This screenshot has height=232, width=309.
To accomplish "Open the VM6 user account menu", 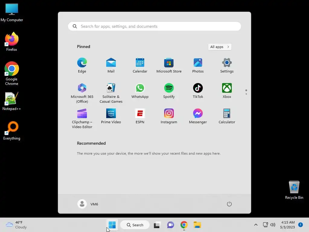I will click(88, 204).
